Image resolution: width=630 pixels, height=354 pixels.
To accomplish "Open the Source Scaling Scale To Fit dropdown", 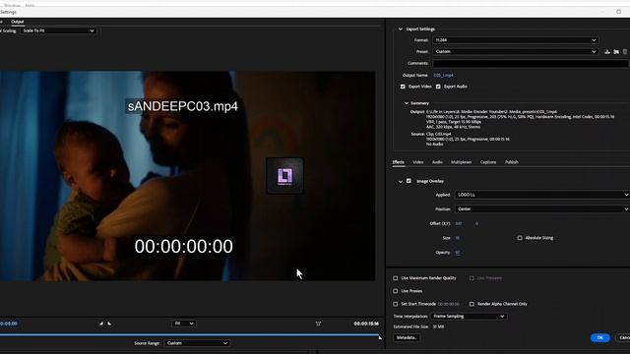I will tap(58, 30).
